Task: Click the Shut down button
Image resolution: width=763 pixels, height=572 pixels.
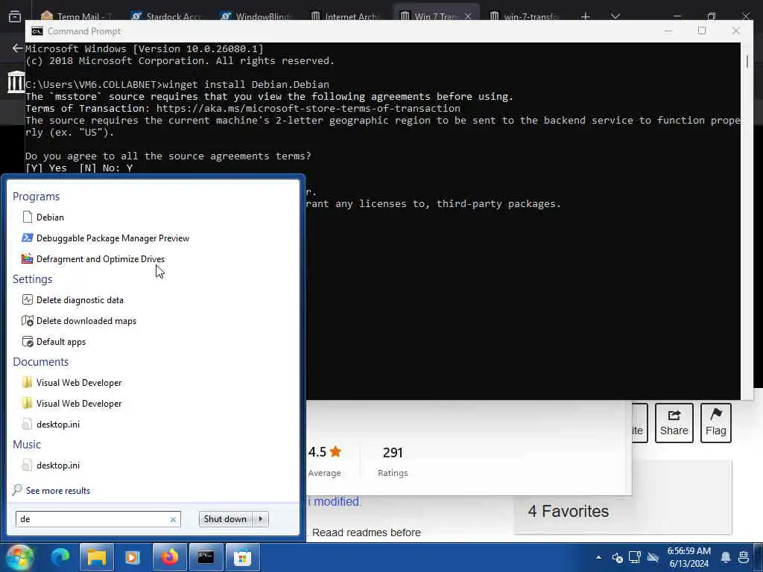Action: (225, 519)
